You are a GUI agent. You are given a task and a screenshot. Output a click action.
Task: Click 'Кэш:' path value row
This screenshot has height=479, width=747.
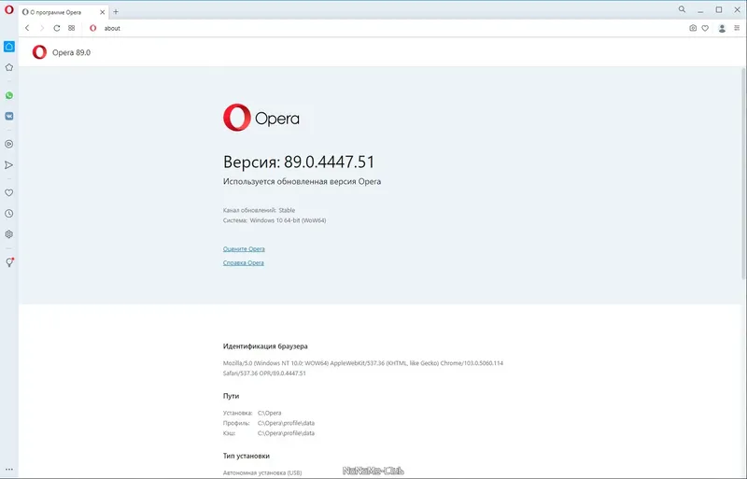pyautogui.click(x=269, y=433)
